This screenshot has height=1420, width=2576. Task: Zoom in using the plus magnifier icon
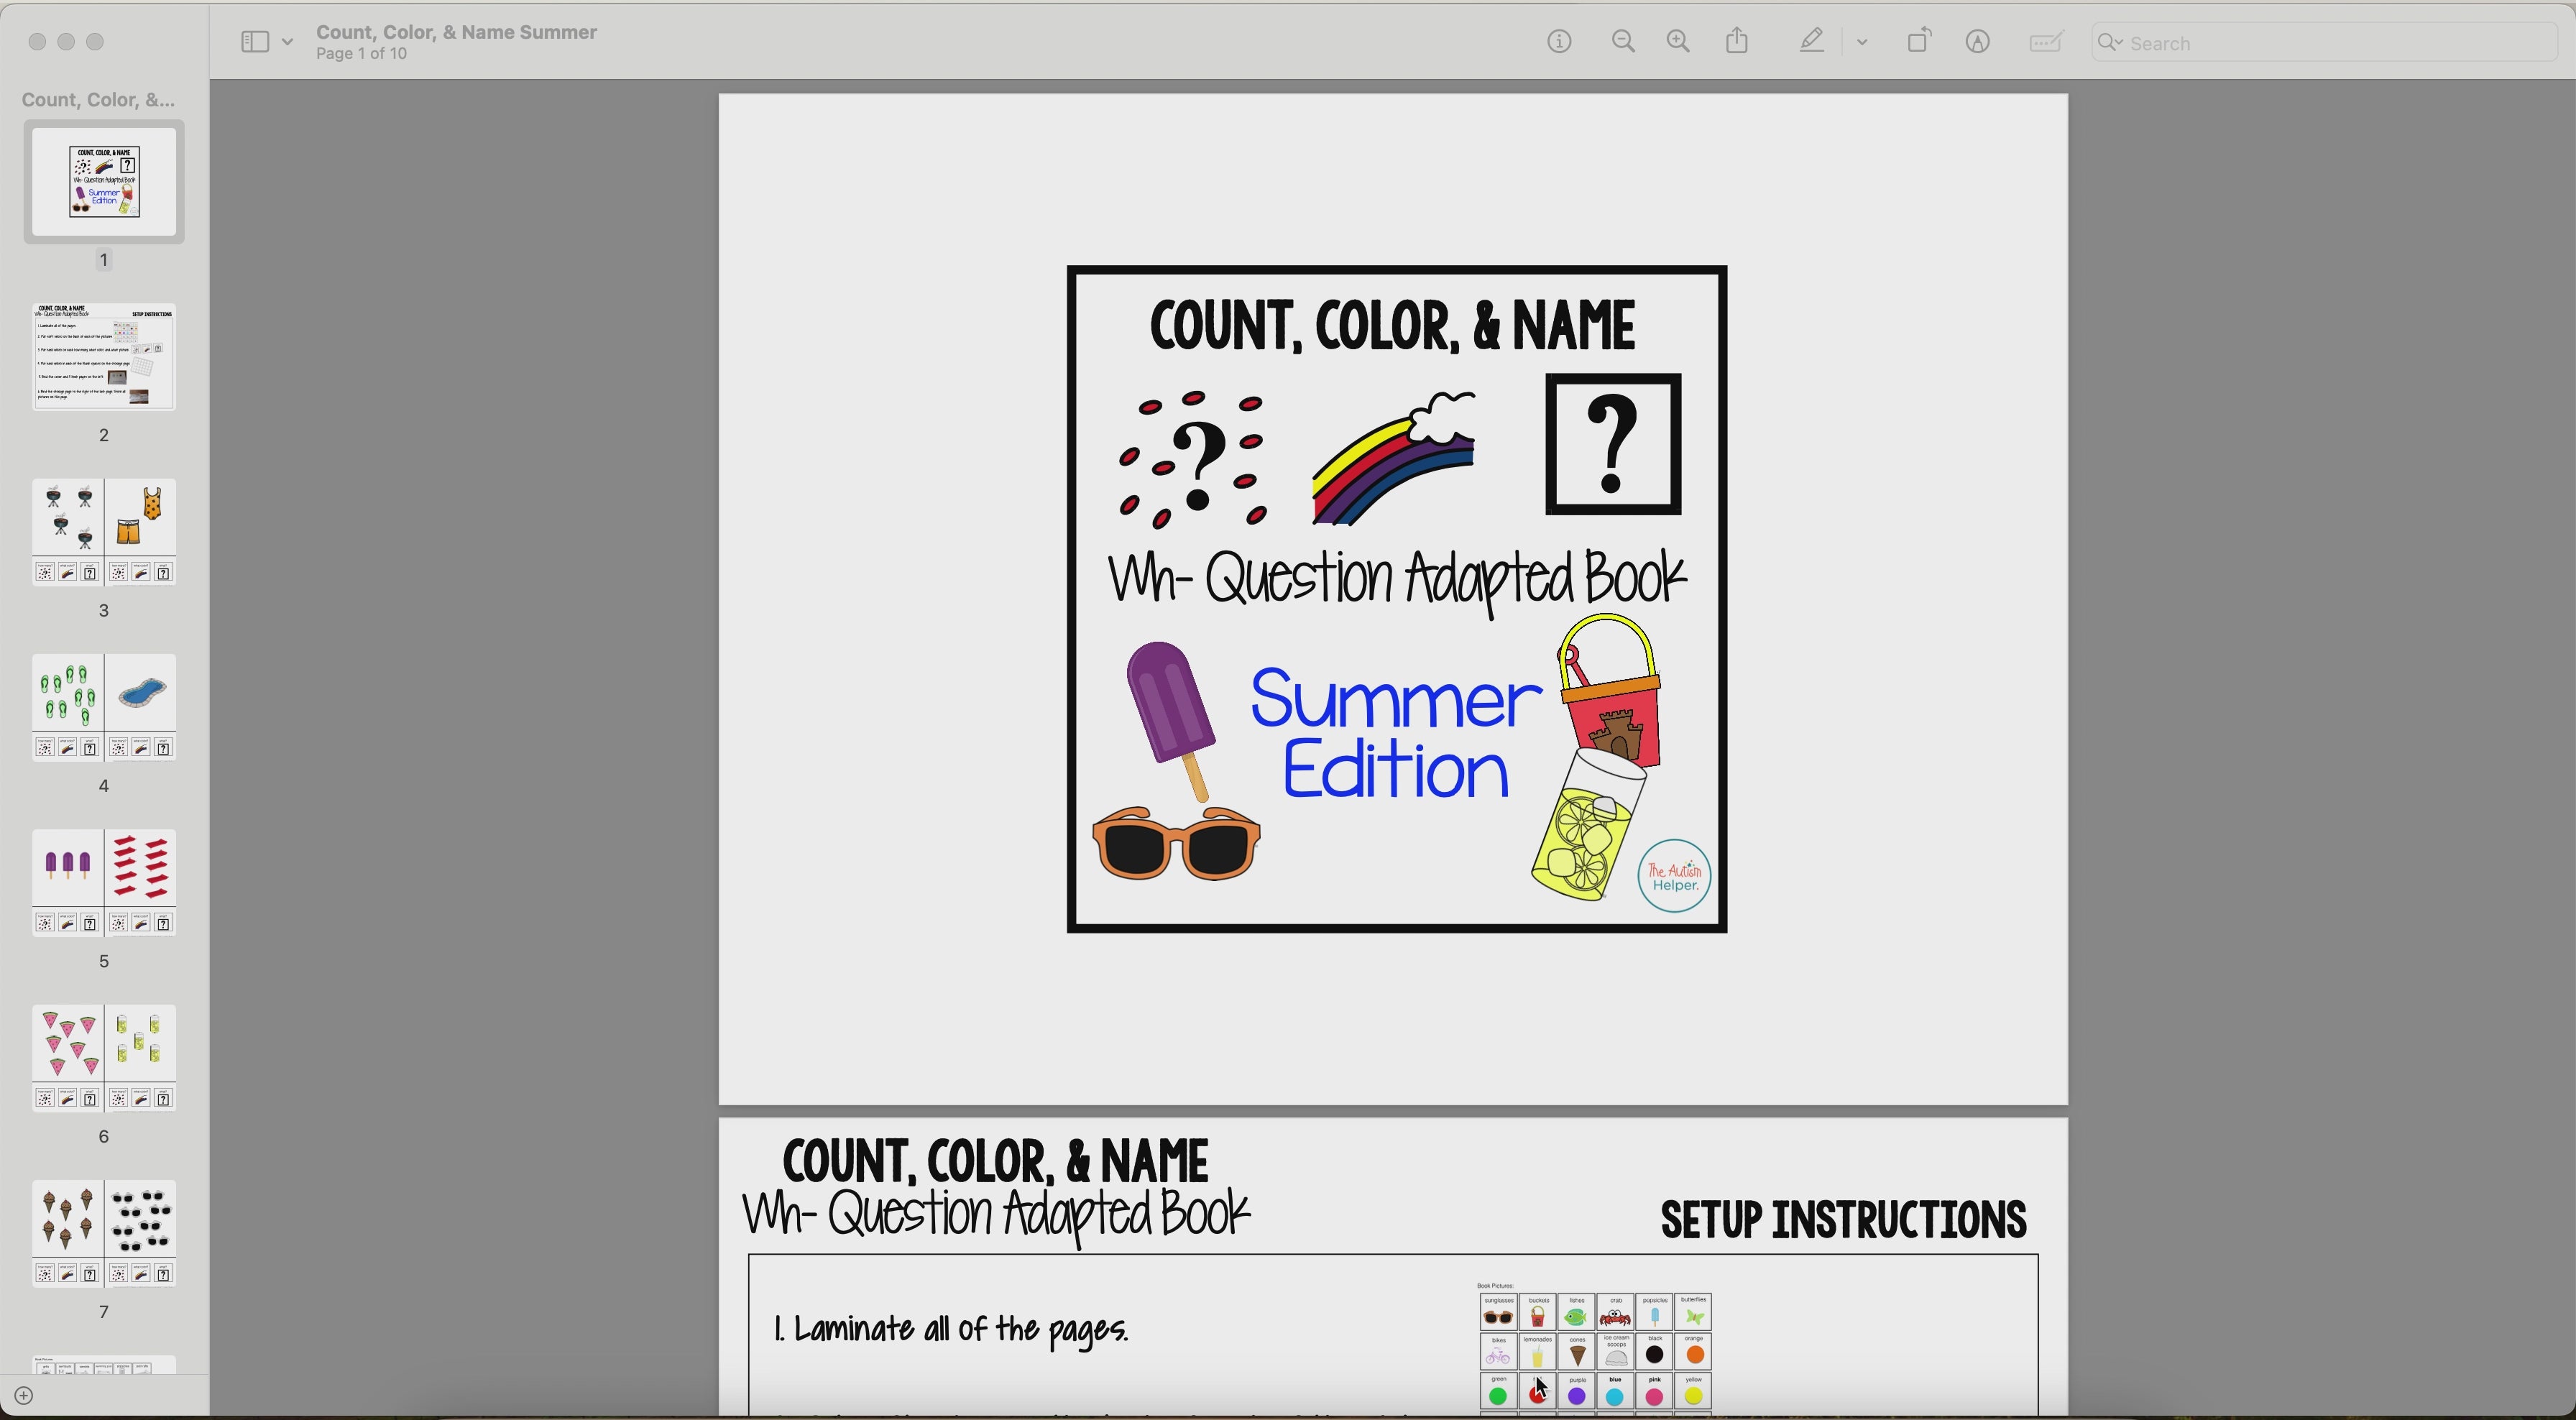click(x=1678, y=41)
